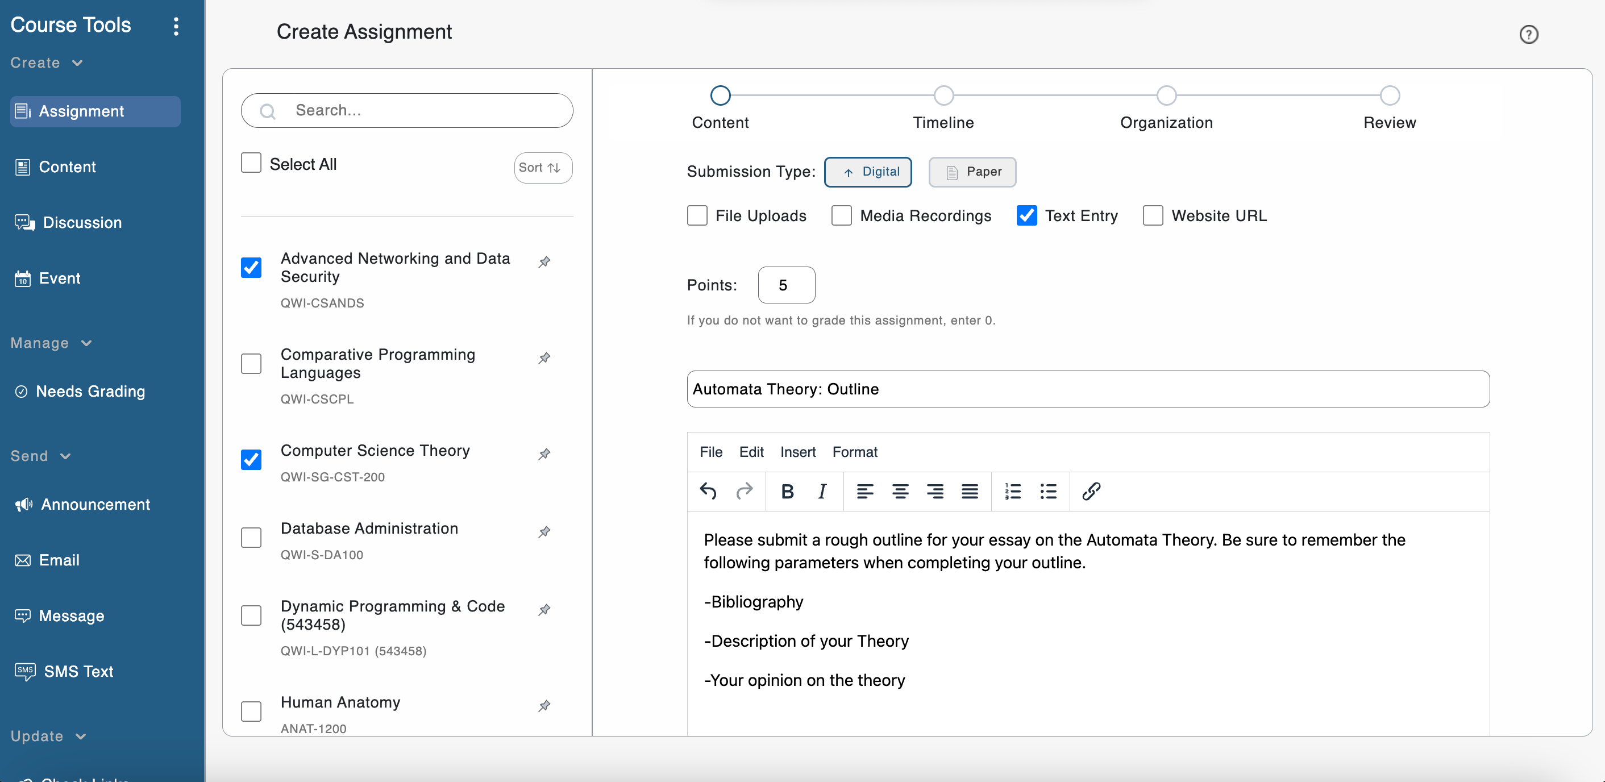Open Needs Grading in the sidebar
Screen dimensions: 1605x782
pos(90,392)
